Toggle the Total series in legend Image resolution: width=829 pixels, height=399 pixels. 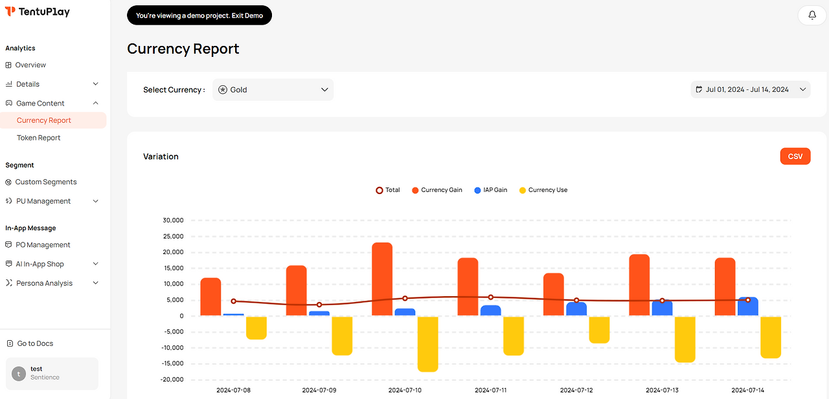tap(388, 190)
